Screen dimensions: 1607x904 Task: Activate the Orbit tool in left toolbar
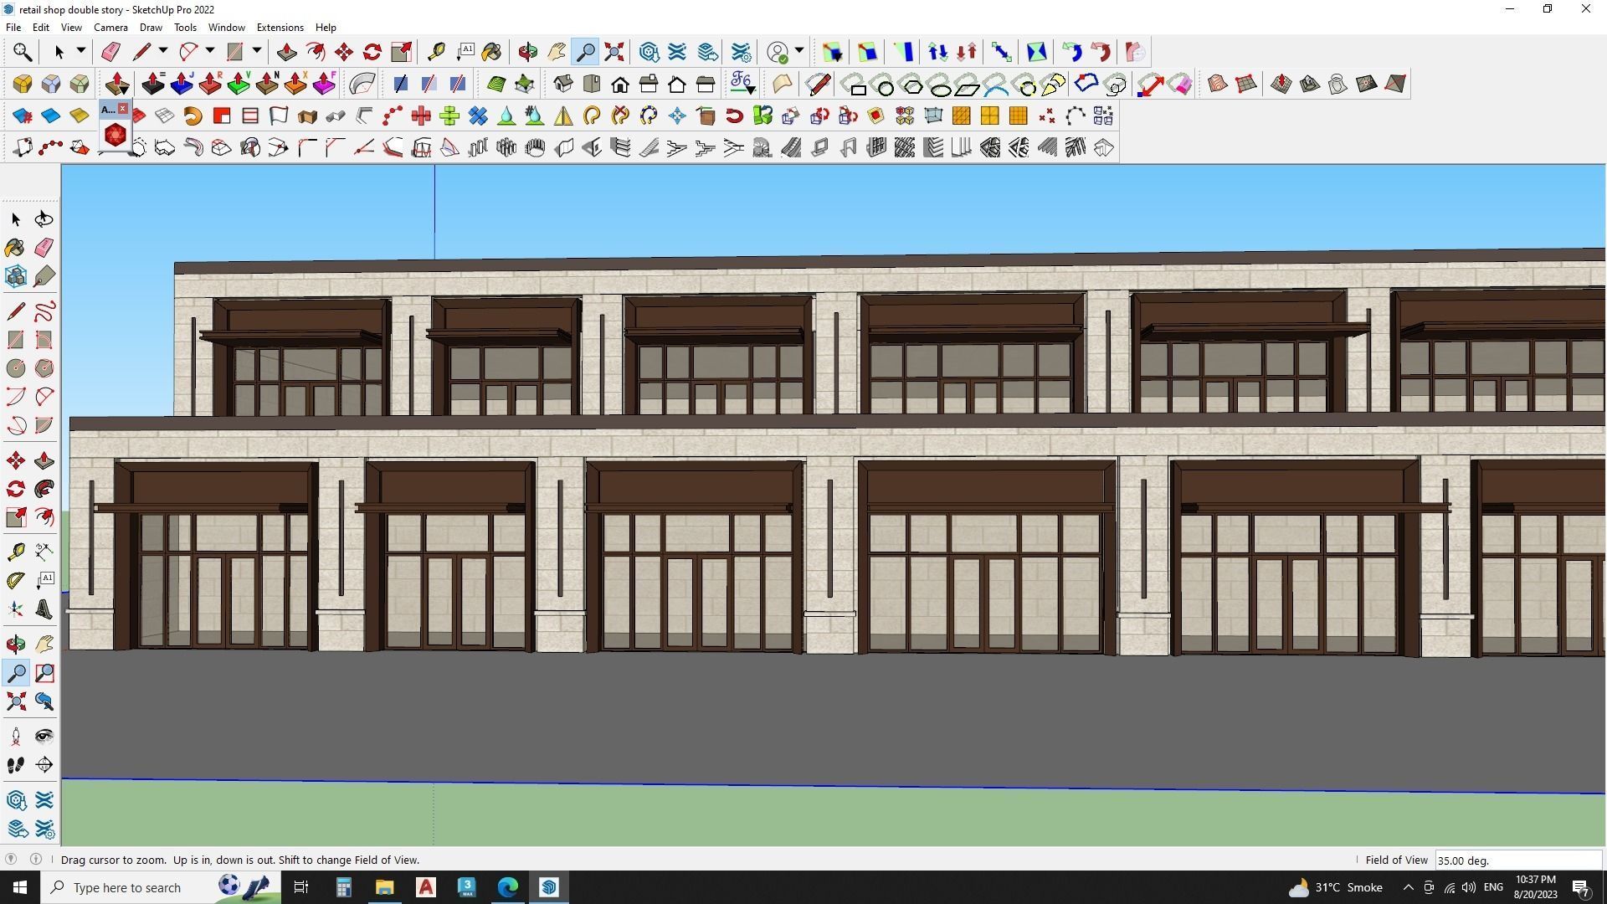(15, 644)
